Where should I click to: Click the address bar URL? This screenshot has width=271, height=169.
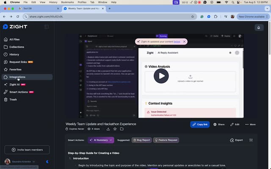(x=46, y=16)
